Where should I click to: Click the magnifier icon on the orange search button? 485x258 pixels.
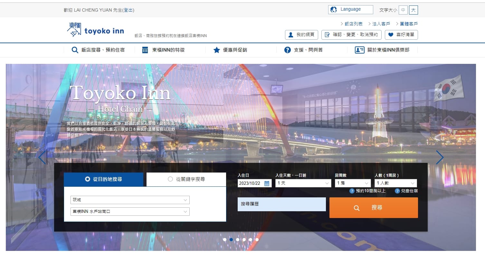coord(357,208)
